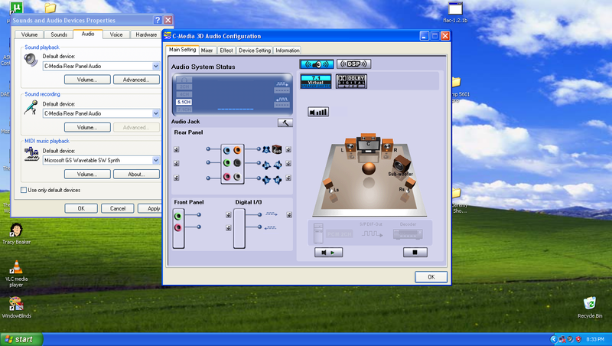Toggle checkbox left of blue rear jack row
The width and height of the screenshot is (612, 346).
pos(177,149)
